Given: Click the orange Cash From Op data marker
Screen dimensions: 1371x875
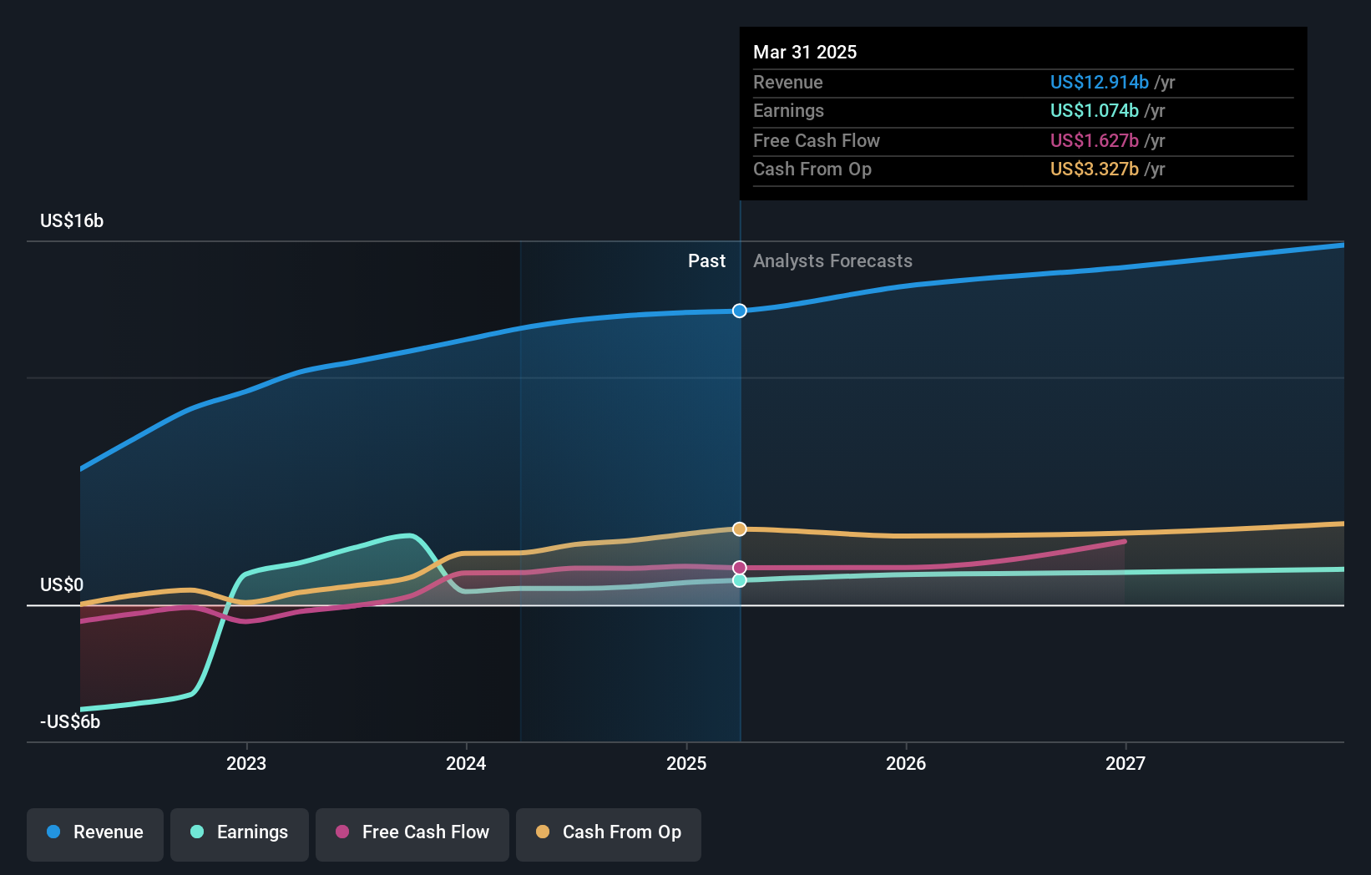Looking at the screenshot, I should (740, 529).
